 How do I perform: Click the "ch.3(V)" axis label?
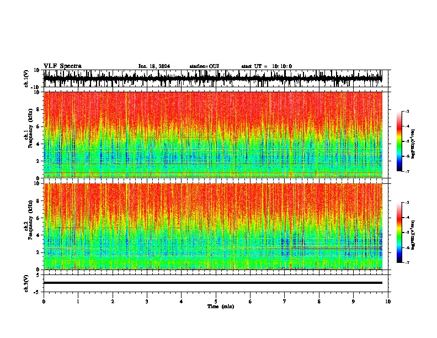point(26,284)
